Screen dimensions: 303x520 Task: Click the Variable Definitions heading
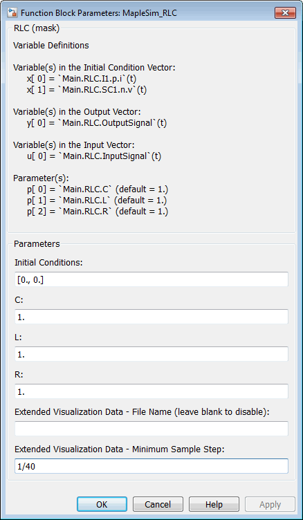pos(51,46)
